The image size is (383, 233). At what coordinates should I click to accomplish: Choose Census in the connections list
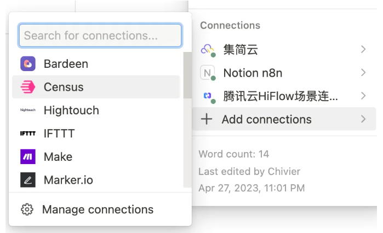click(x=96, y=87)
